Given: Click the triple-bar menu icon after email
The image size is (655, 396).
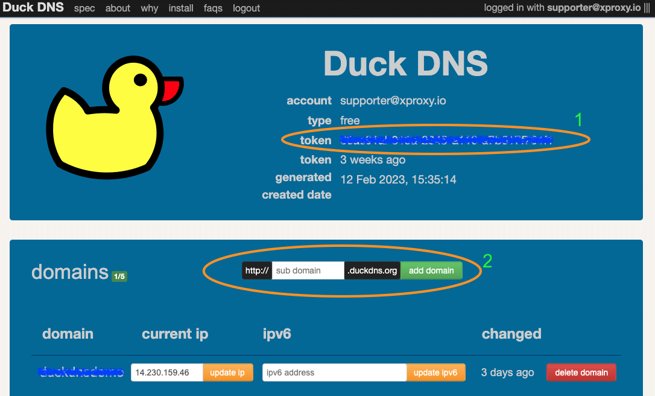Looking at the screenshot, I should (x=647, y=8).
